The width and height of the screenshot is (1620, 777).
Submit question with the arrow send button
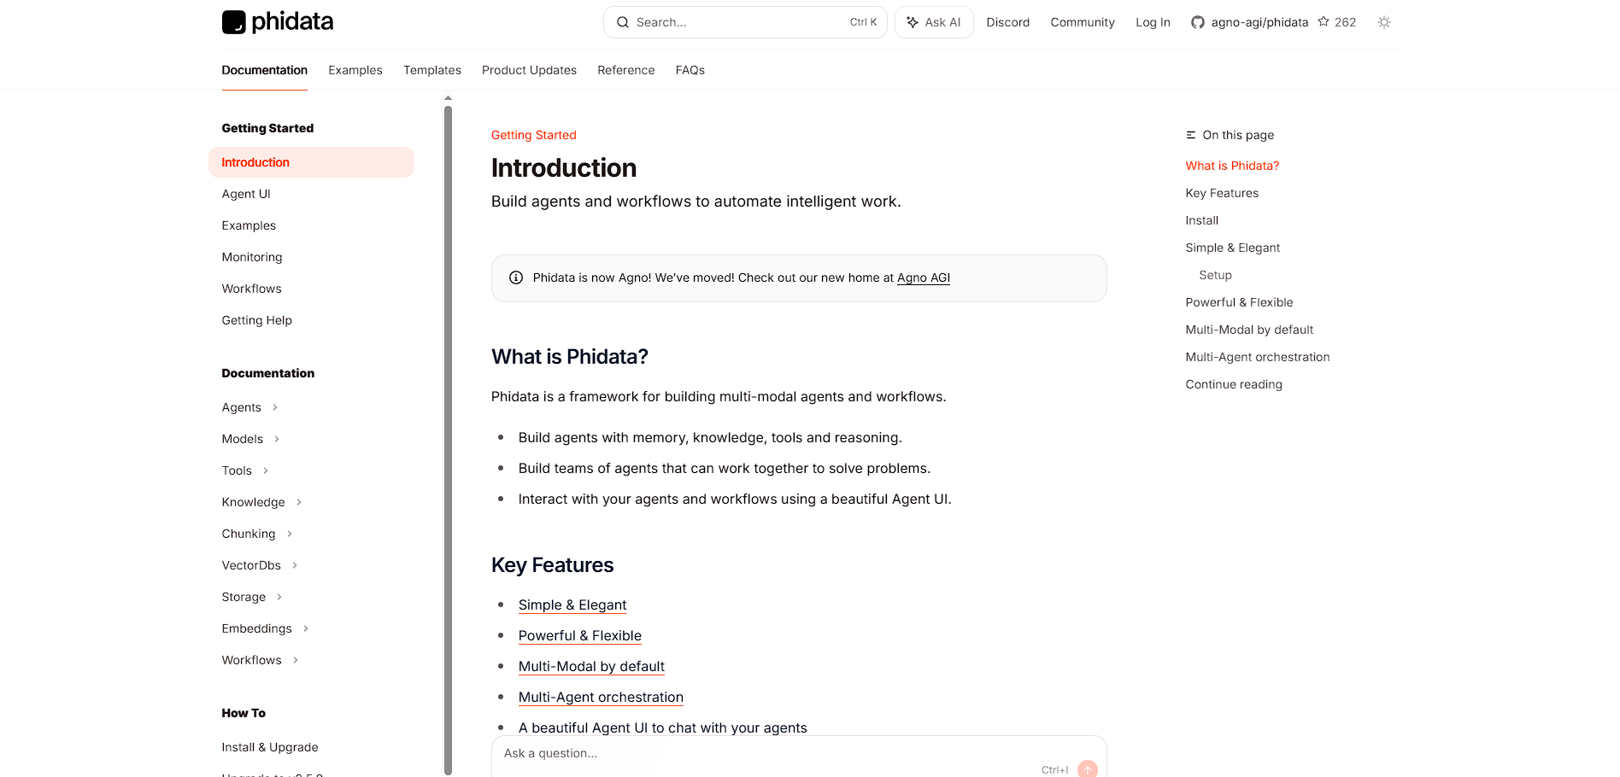[1088, 769]
